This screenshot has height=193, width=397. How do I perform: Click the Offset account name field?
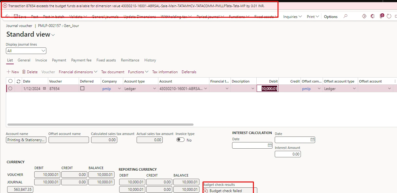click(69, 140)
